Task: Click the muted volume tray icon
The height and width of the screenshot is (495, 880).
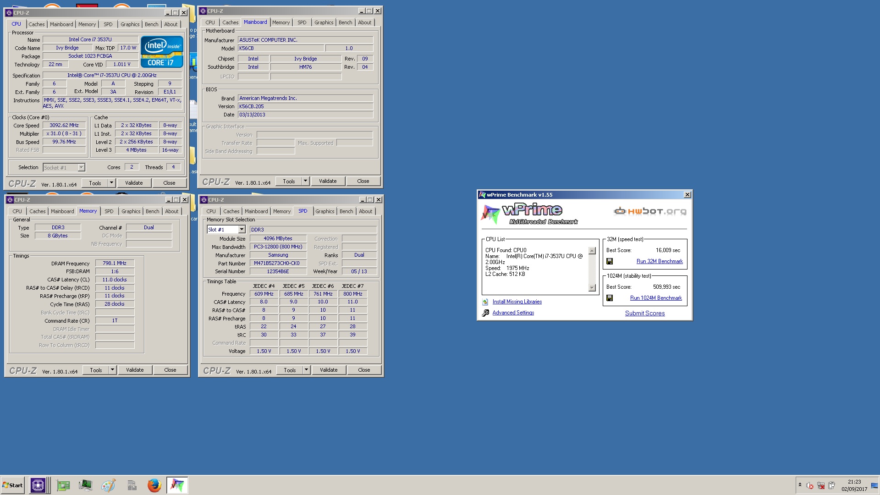Action: tap(810, 485)
